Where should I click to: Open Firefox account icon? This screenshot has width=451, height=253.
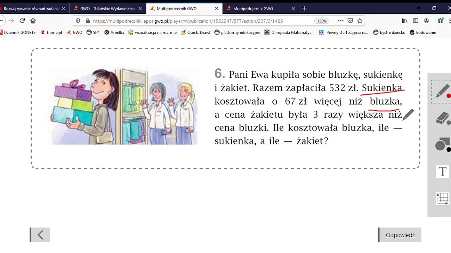point(426,21)
